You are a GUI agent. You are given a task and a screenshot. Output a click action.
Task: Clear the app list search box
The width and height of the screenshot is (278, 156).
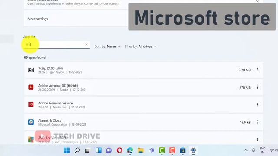tap(86, 44)
